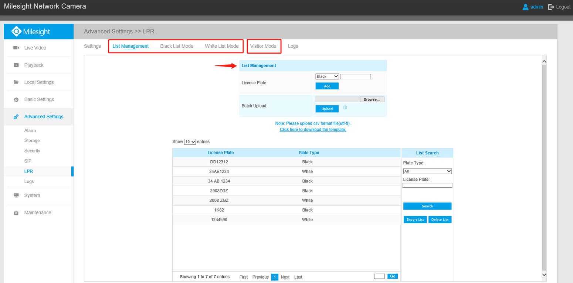Viewport: 573px width, 283px height.
Task: Select LPR under Advanced Settings
Action: pyautogui.click(x=28, y=171)
